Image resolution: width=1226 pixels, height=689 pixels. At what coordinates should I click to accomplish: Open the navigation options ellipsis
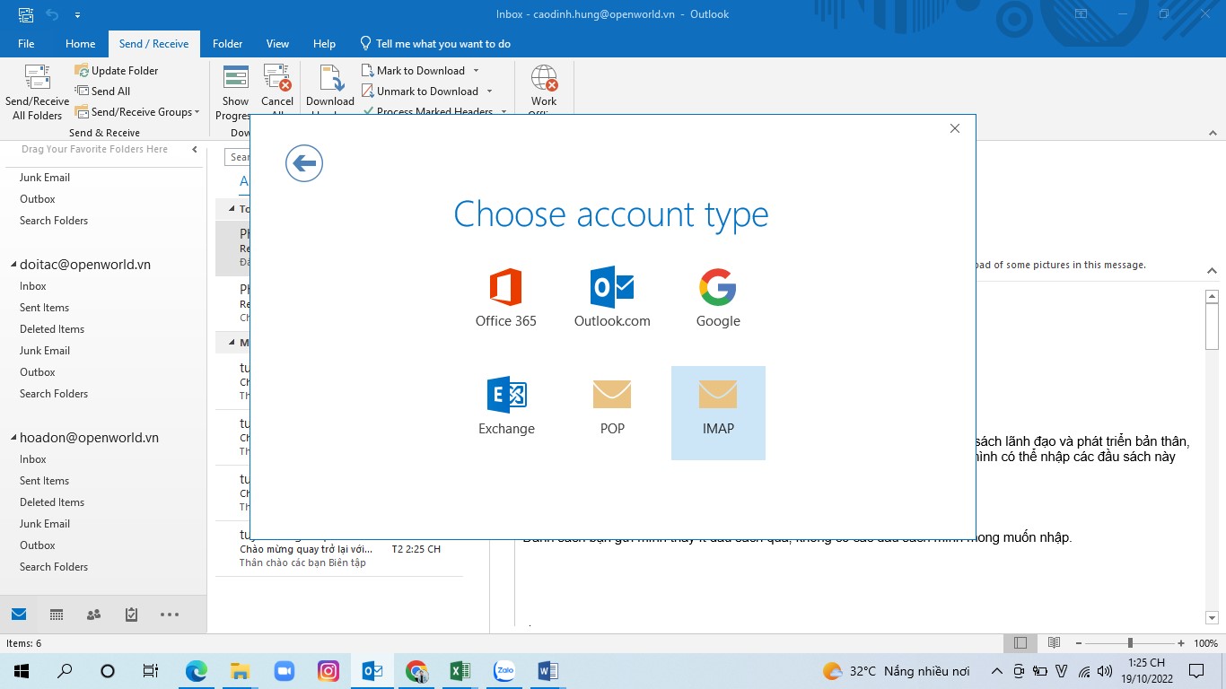click(170, 615)
